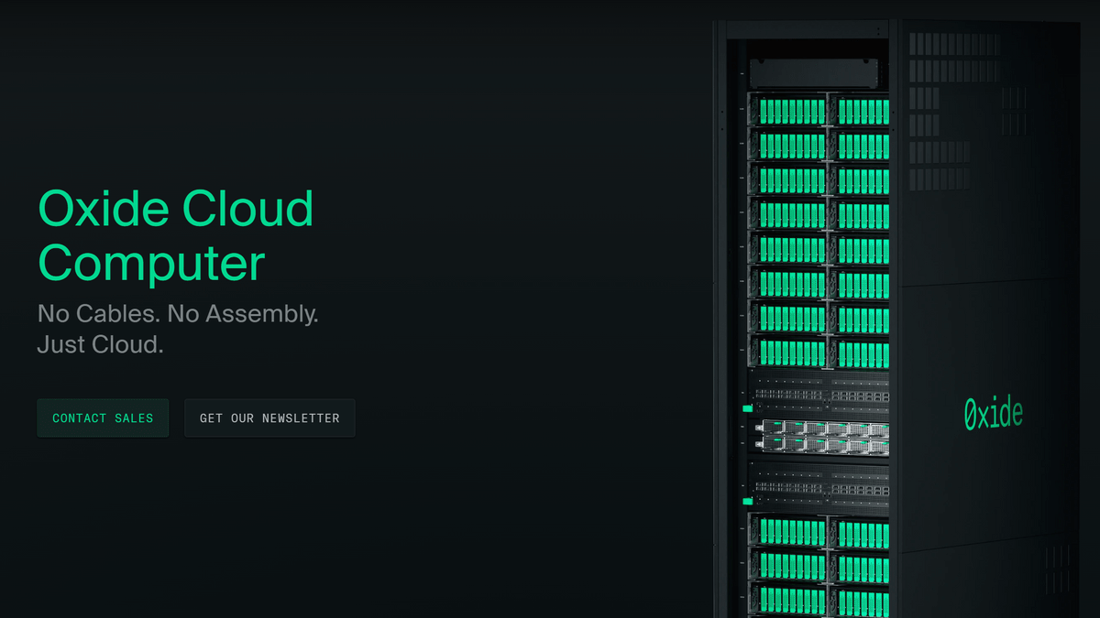This screenshot has height=618, width=1100.
Task: Click the "No Cables. No Assembly." tagline
Action: (178, 314)
